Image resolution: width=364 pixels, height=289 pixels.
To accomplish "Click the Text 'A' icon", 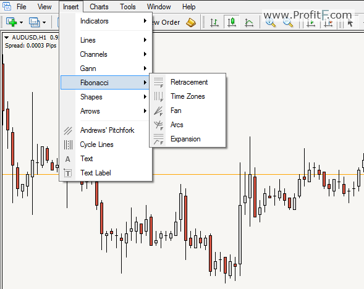I will (x=67, y=159).
